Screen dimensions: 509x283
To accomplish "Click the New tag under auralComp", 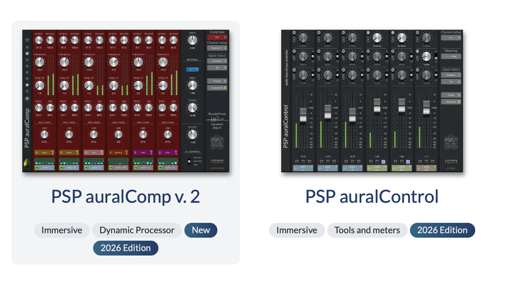I will (201, 230).
